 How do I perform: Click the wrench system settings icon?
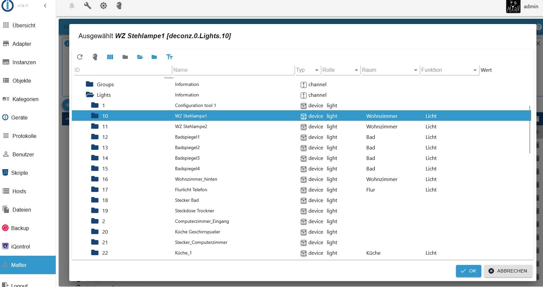(88, 6)
